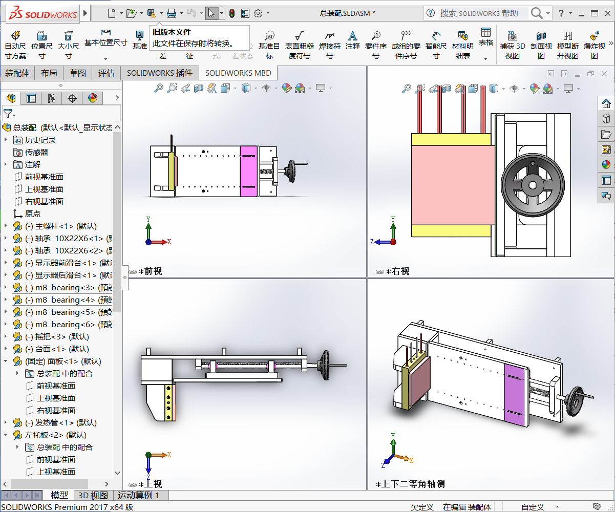The height and width of the screenshot is (512, 615).
Task: Open the DimXpertManager crosshair tab
Action: coord(72,98)
